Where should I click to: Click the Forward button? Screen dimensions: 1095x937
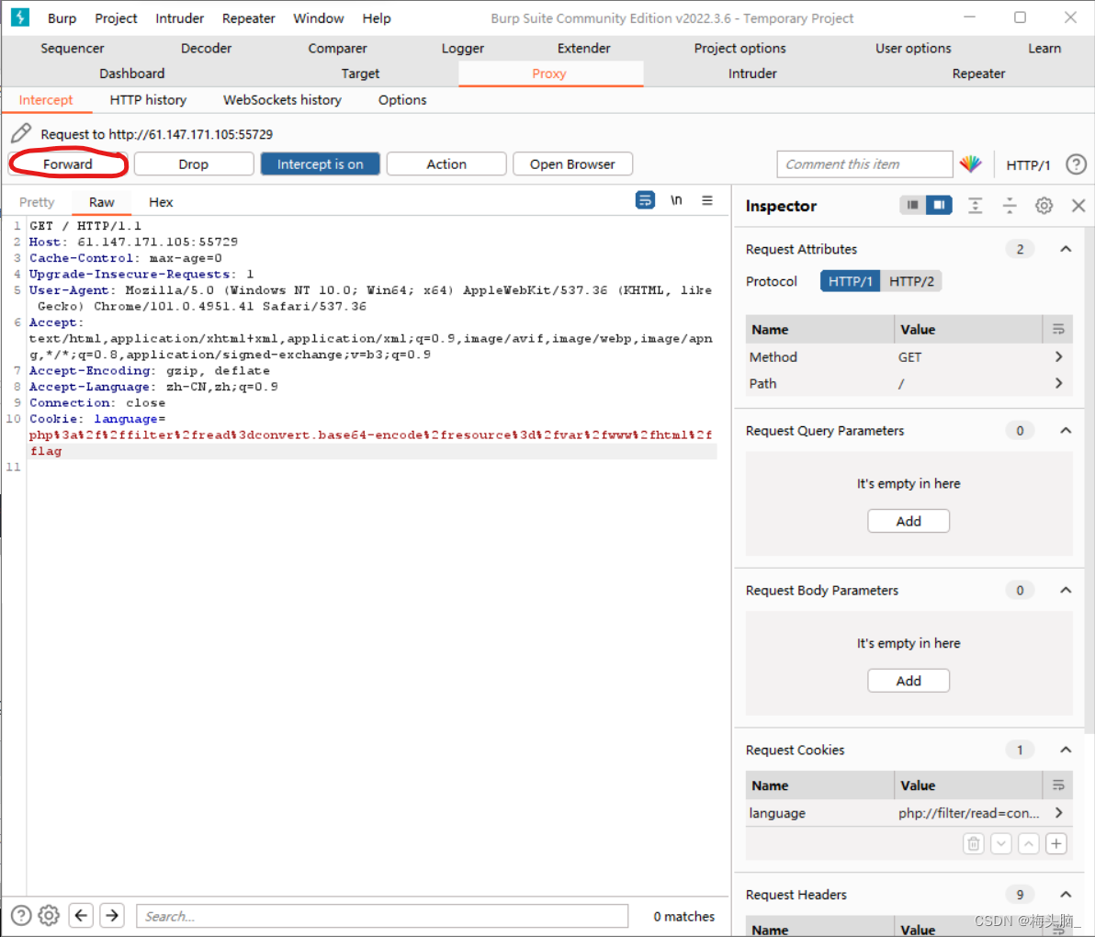68,164
